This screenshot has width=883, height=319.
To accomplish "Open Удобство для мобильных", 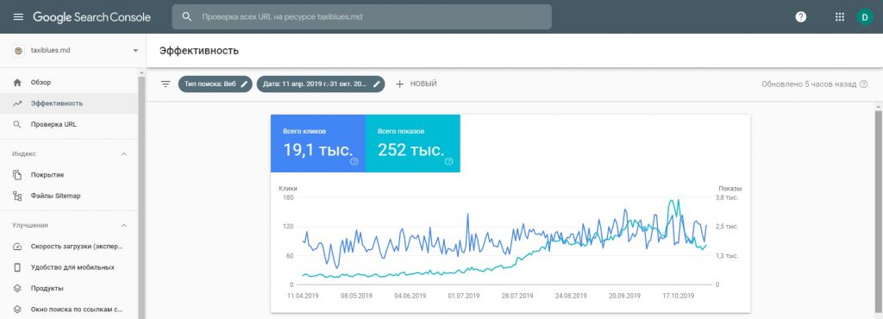I will [x=69, y=267].
